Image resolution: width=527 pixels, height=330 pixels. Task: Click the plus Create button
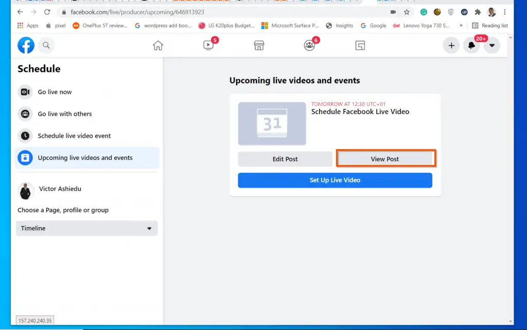(451, 45)
